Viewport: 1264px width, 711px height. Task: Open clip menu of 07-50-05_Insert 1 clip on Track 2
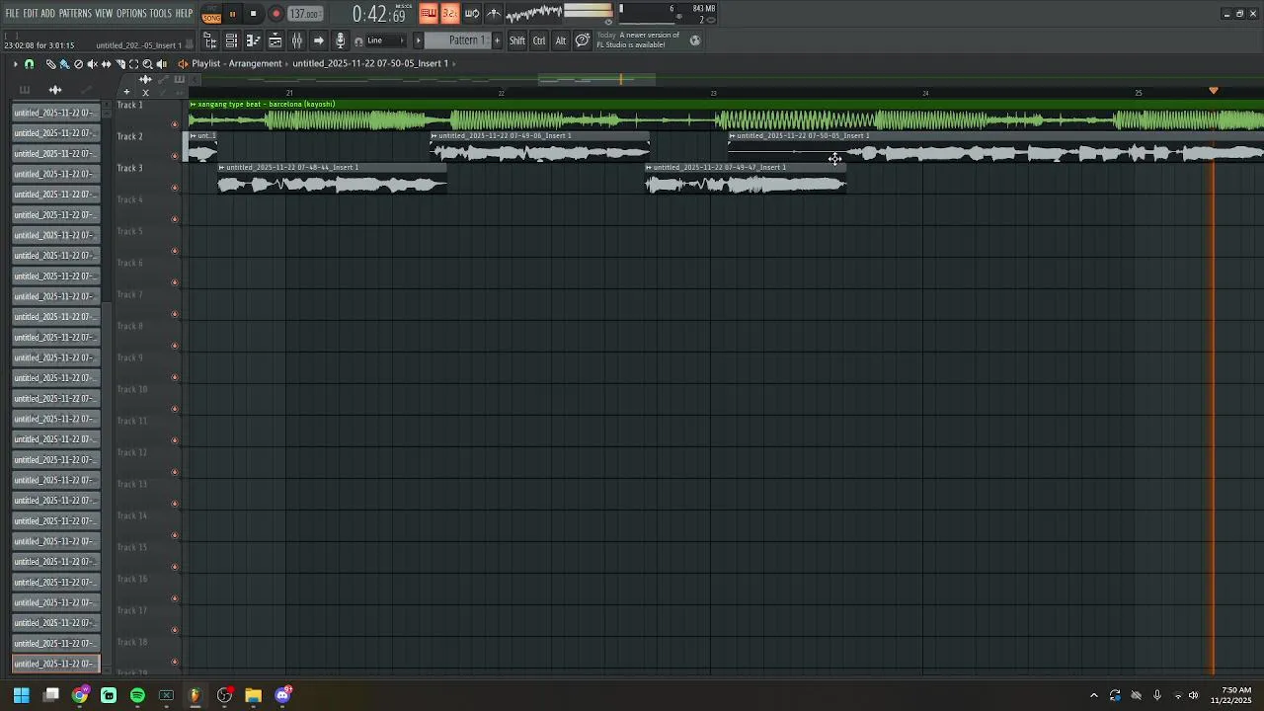733,136
